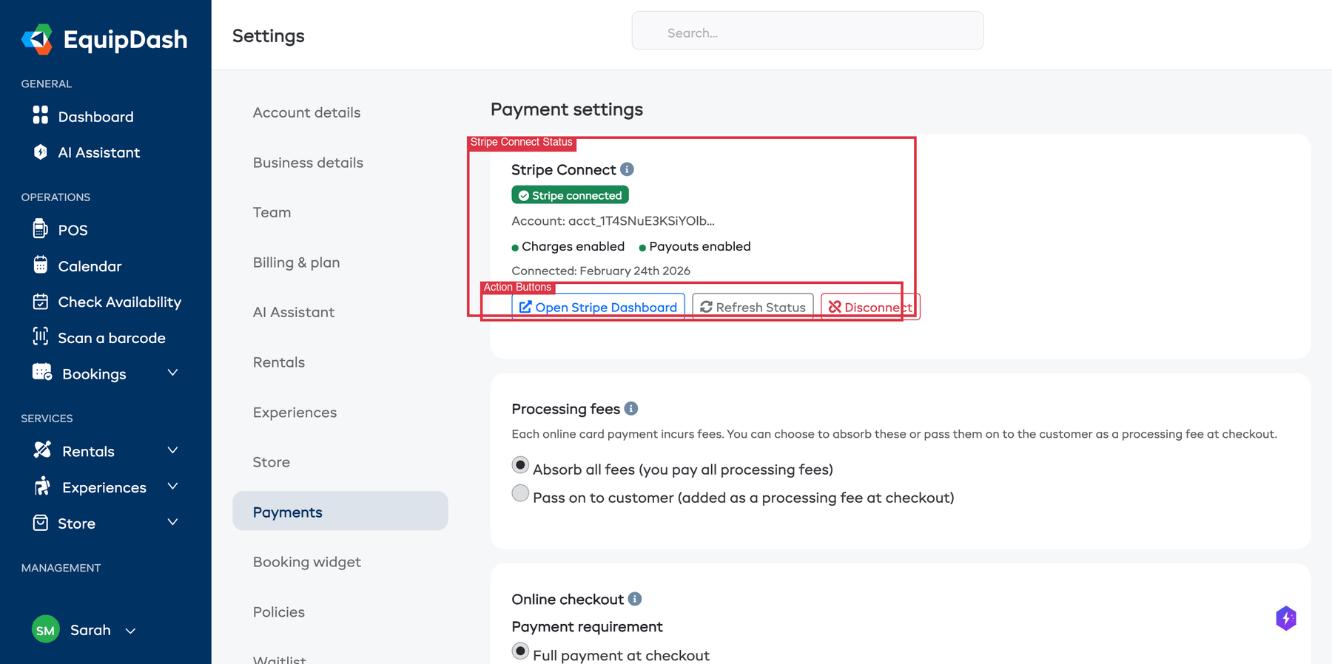
Task: Select Absorb all fees radio button
Action: point(520,465)
